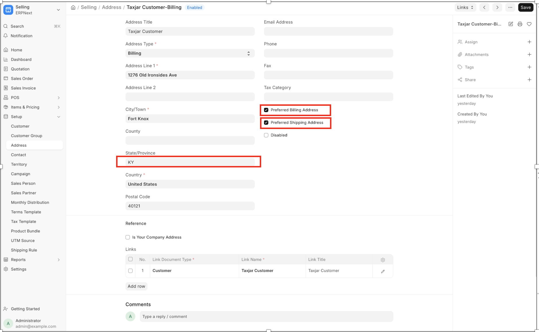Go to next document arrow
Screen dimensions: 539x332
coord(497,7)
